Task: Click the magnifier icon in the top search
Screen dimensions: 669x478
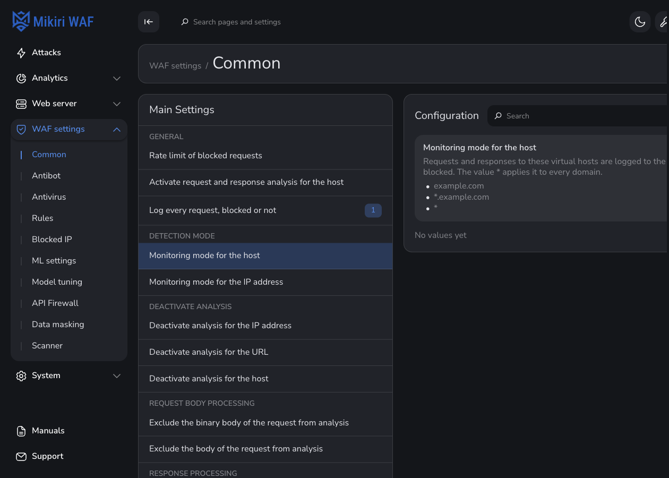Action: coord(185,22)
